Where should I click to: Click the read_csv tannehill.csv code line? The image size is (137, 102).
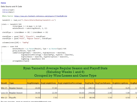pyautogui.click(x=29, y=20)
